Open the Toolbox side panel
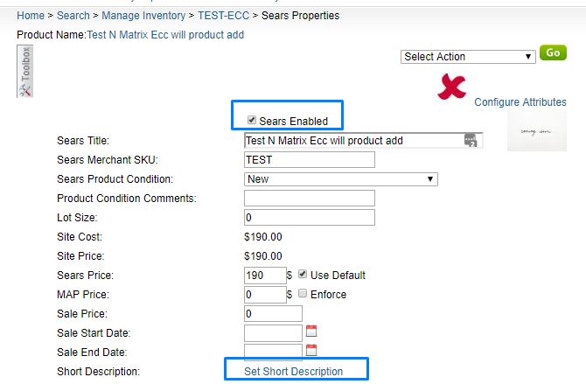 click(25, 72)
